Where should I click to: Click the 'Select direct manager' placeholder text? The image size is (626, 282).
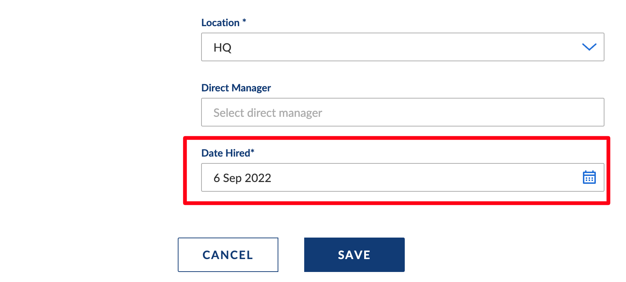point(268,113)
